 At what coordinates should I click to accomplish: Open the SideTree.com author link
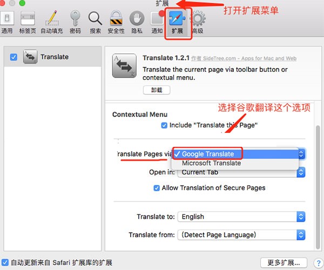click(244, 58)
